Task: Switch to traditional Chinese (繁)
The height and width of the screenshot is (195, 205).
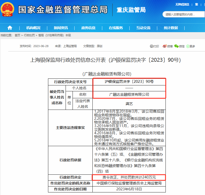Action: click(196, 4)
